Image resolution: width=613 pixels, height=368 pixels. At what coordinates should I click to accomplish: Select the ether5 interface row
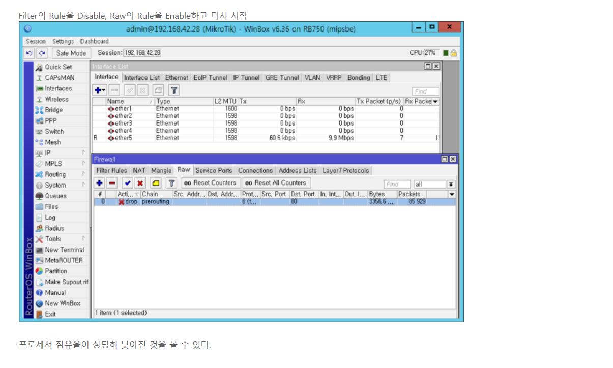coord(266,138)
